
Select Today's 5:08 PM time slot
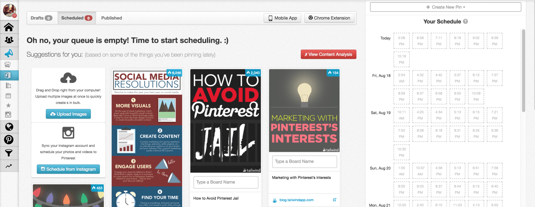[402, 41]
